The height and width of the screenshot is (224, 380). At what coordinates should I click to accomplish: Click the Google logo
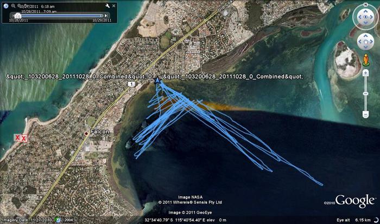[354, 201]
